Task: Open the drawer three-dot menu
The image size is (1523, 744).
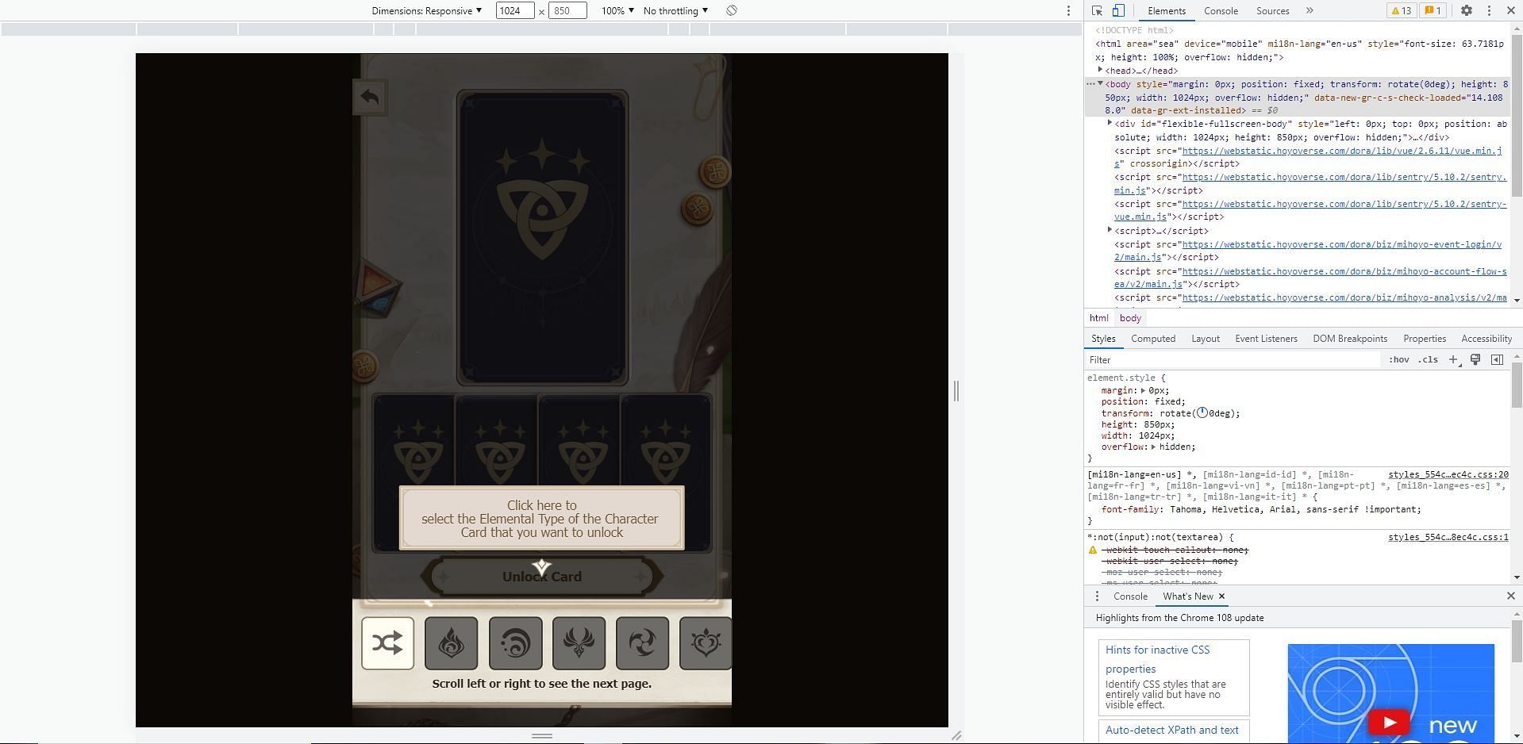Action: [1097, 596]
